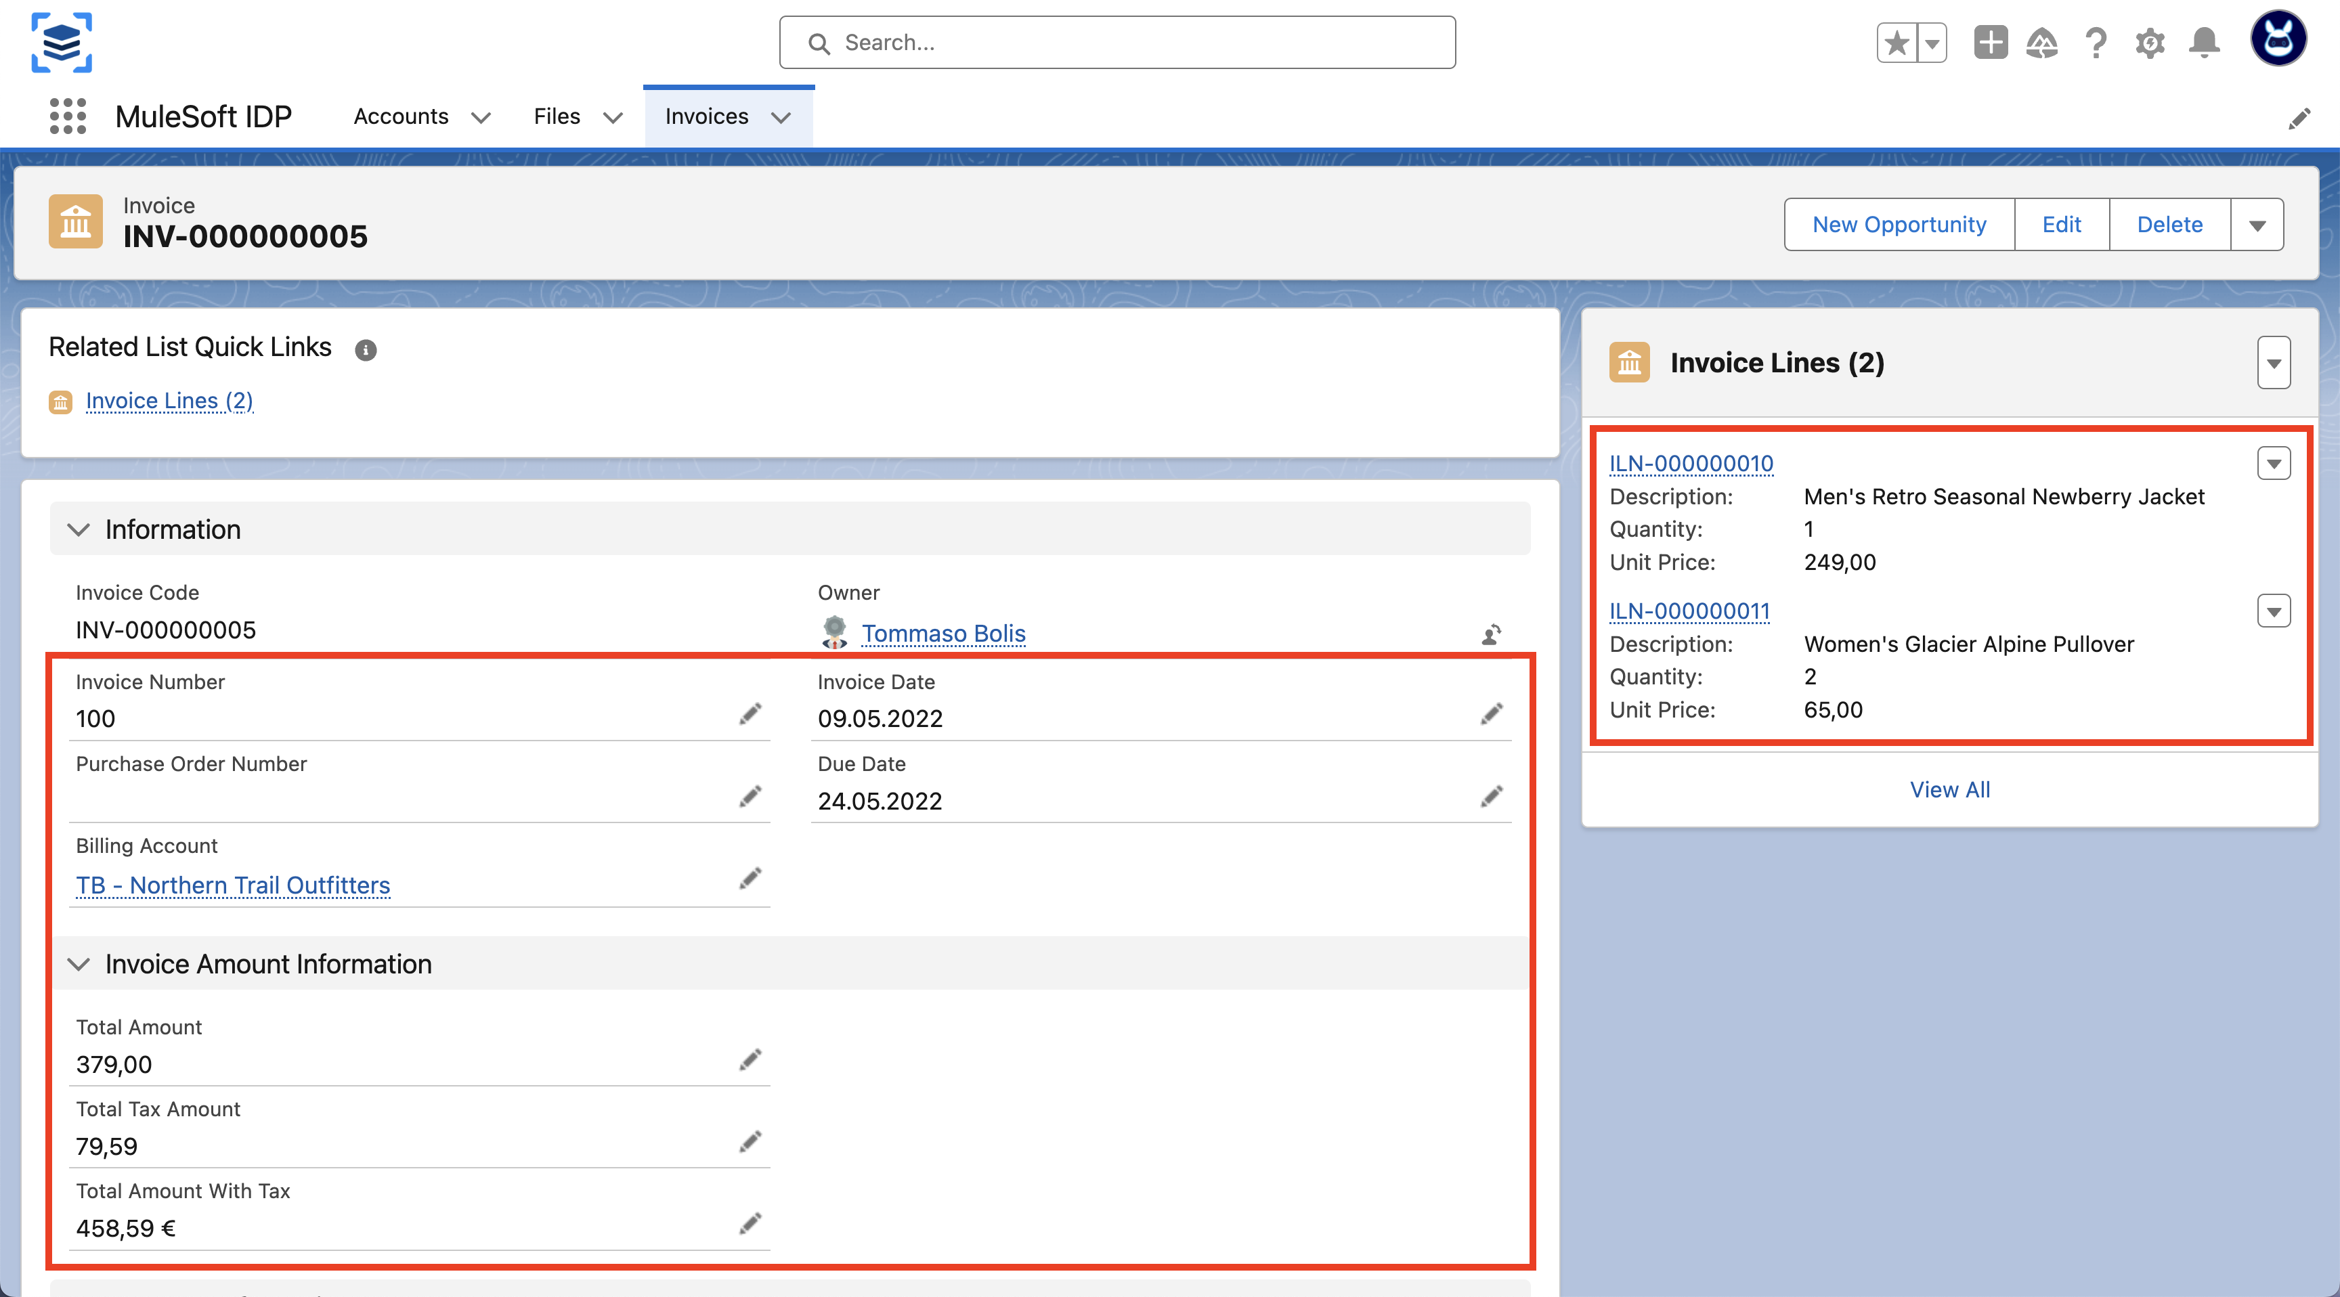
Task: Click the Edit button
Action: (2061, 224)
